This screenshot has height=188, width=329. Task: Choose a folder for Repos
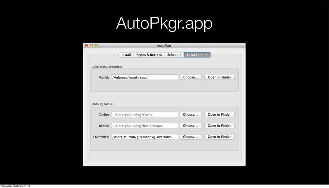coord(190,126)
